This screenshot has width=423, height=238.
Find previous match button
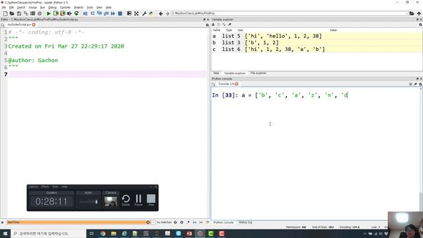[175, 222]
